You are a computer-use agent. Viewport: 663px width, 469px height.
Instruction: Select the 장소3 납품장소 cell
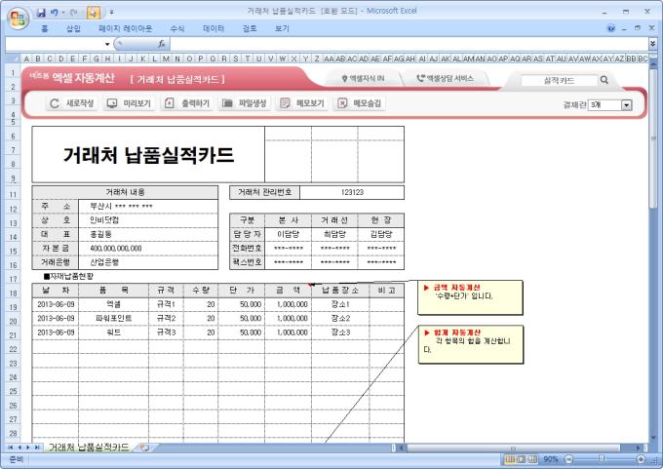pos(340,332)
